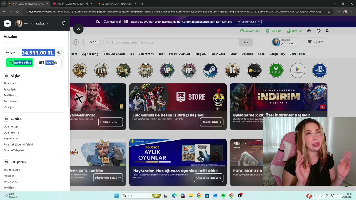Click the PlayStation round icon
The image size is (356, 200).
(x=320, y=70)
